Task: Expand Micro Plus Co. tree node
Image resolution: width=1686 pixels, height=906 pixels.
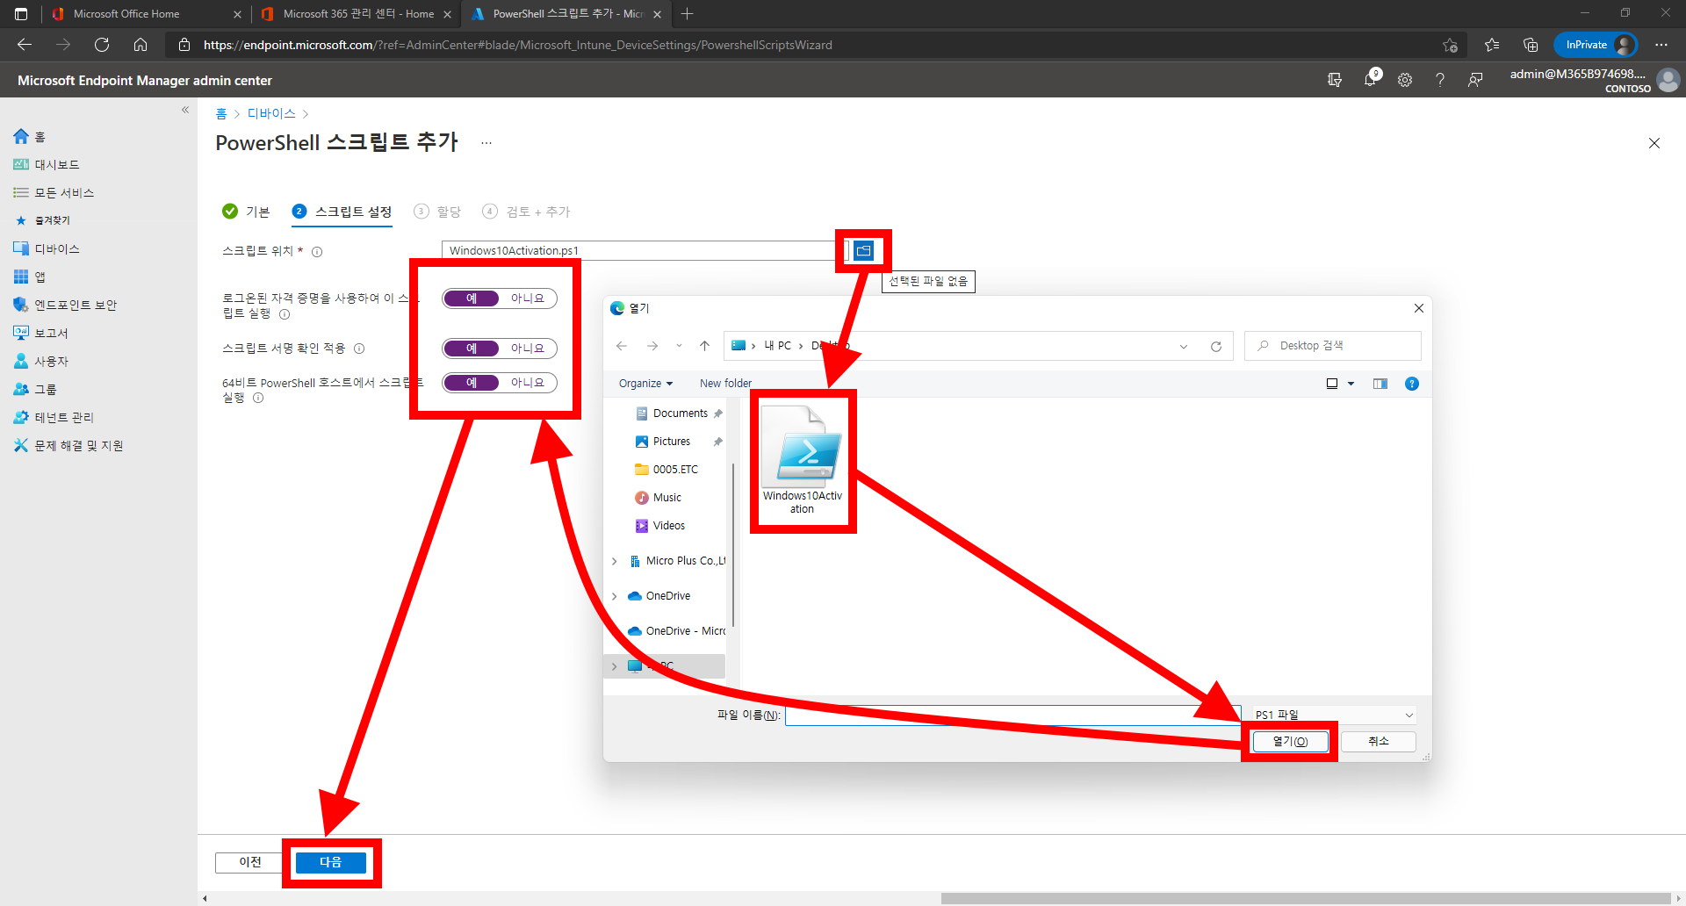Action: [615, 561]
